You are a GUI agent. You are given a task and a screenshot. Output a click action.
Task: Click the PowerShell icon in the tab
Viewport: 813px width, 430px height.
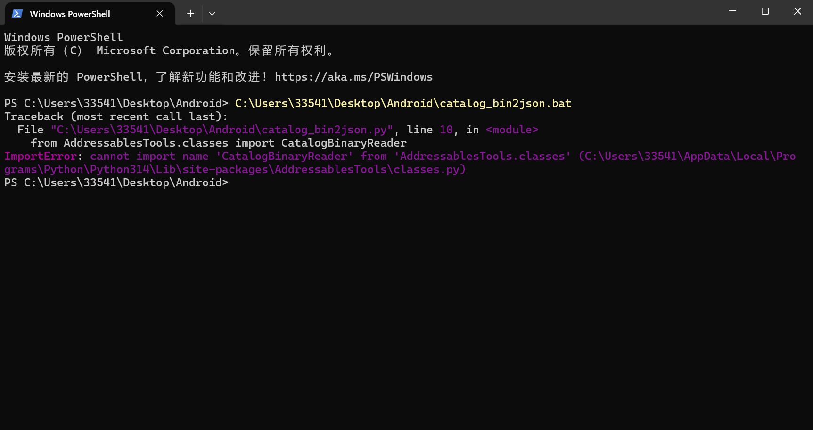17,14
